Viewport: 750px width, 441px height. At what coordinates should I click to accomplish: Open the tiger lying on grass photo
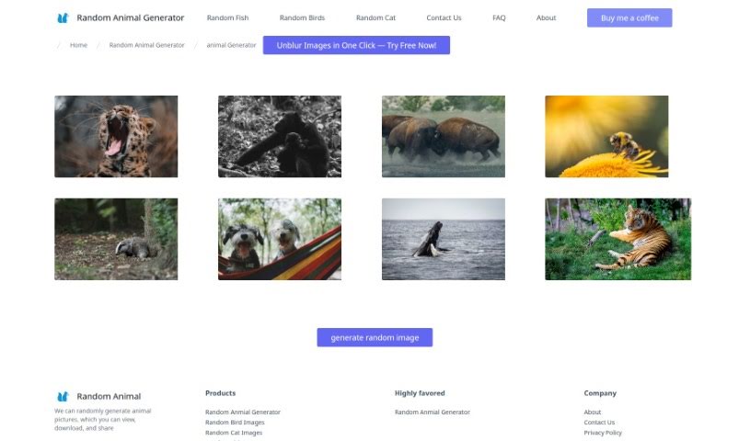click(x=618, y=239)
